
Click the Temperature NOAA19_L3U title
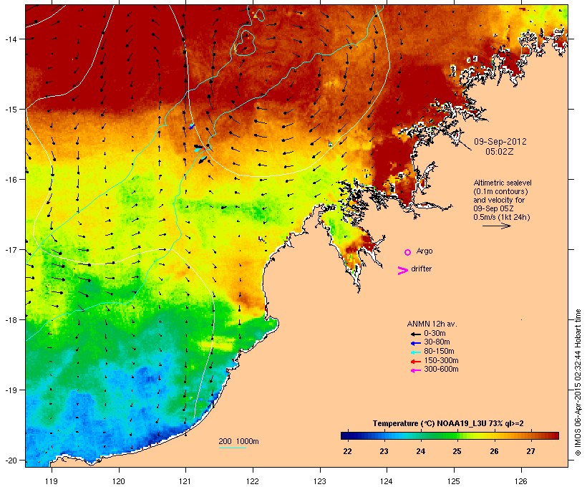448,424
